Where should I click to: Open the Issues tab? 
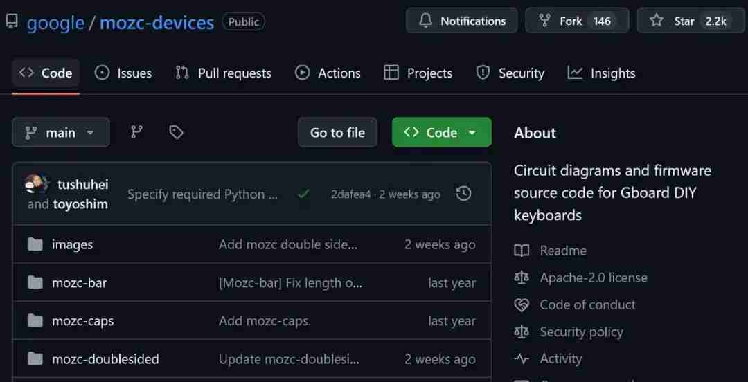pyautogui.click(x=123, y=73)
